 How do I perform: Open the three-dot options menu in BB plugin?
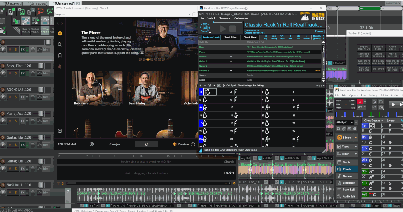(323, 37)
